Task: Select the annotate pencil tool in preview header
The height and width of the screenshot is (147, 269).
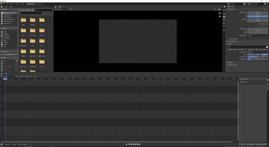Action: (60, 7)
